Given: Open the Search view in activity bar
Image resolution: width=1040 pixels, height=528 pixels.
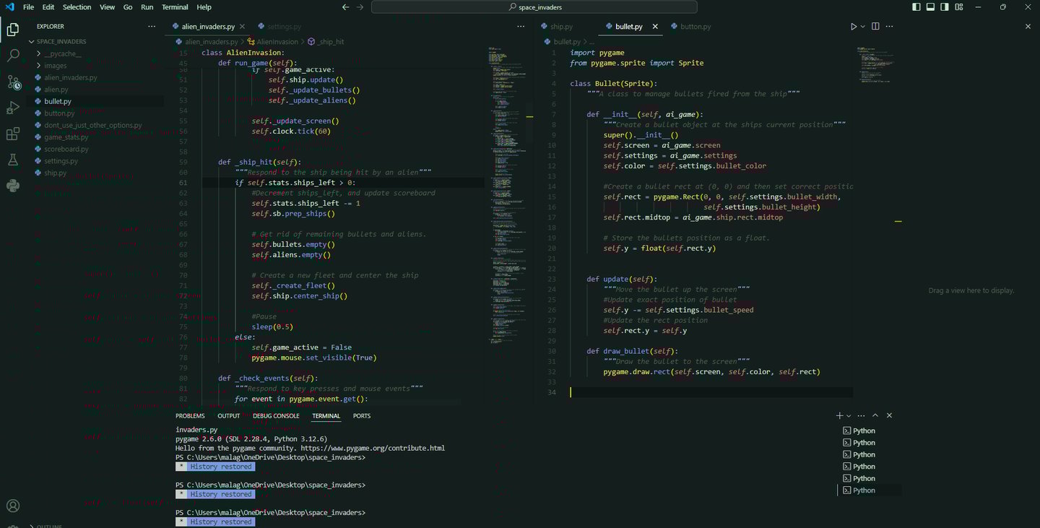Looking at the screenshot, I should click(13, 56).
